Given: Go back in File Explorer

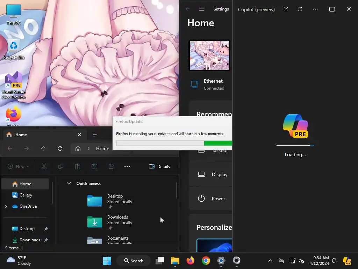Looking at the screenshot, I should tap(10, 149).
